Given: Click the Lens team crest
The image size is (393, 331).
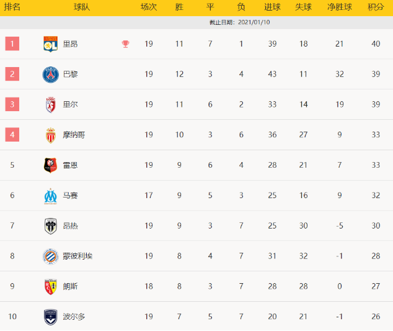Looking at the screenshot, I should pyautogui.click(x=50, y=286).
